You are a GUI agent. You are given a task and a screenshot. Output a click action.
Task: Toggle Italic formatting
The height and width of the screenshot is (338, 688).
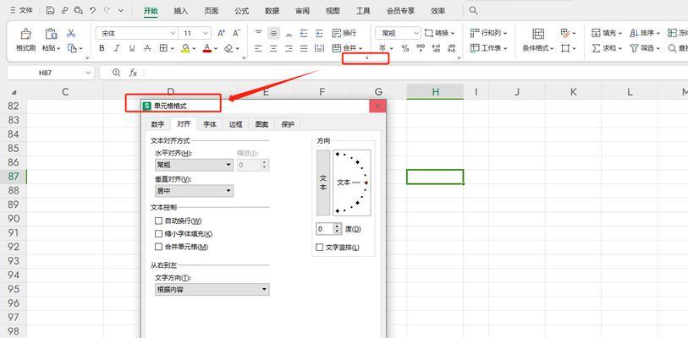(117, 48)
